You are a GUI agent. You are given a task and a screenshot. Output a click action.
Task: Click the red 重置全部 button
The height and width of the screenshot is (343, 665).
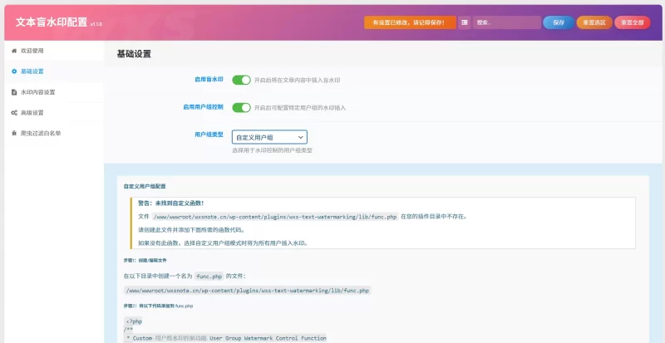tap(633, 22)
